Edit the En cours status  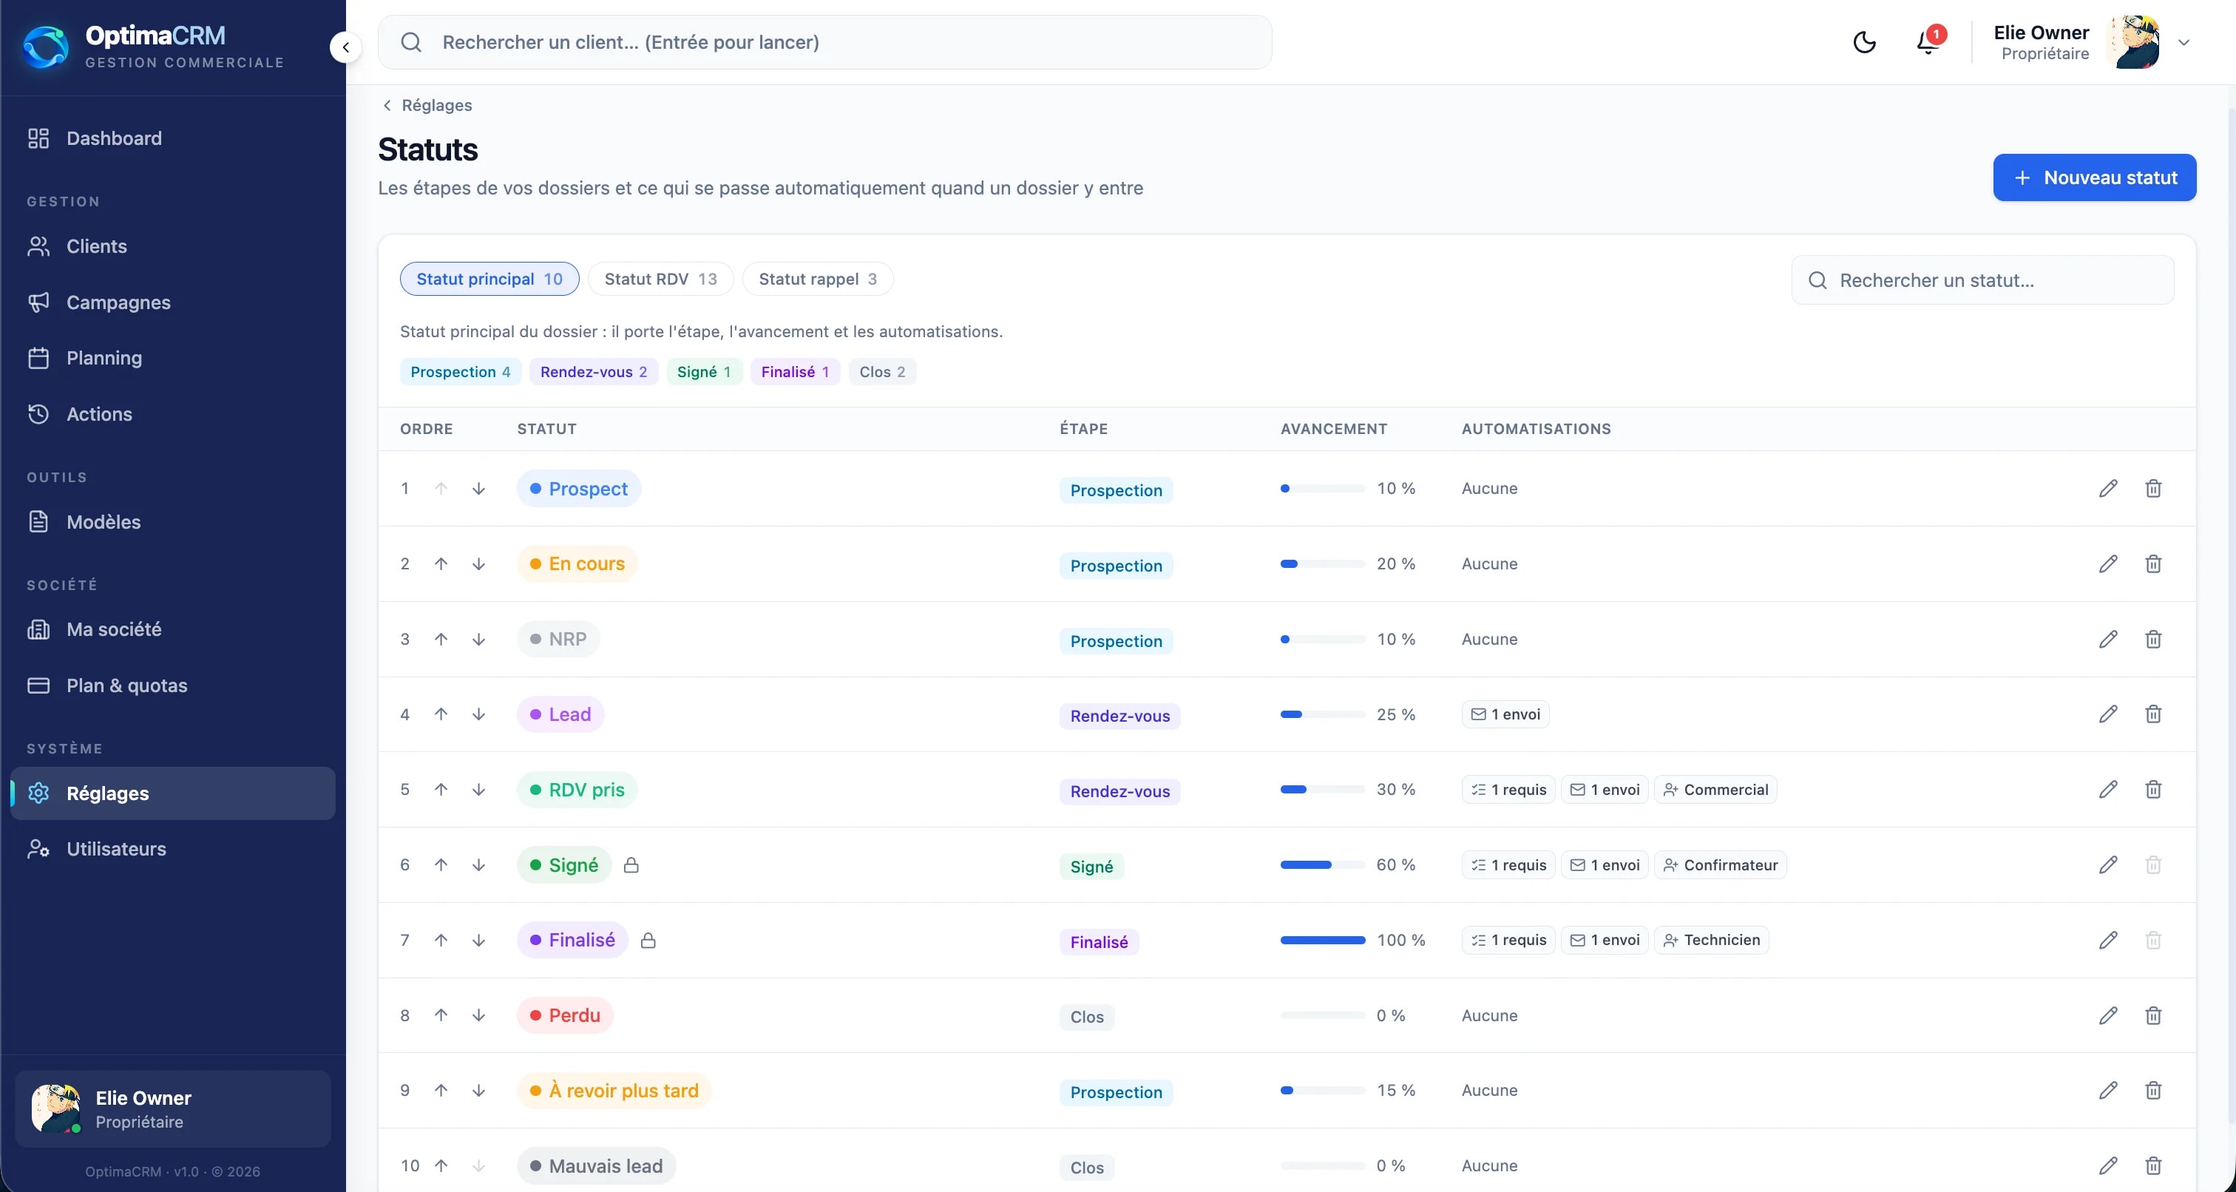pyautogui.click(x=2108, y=563)
